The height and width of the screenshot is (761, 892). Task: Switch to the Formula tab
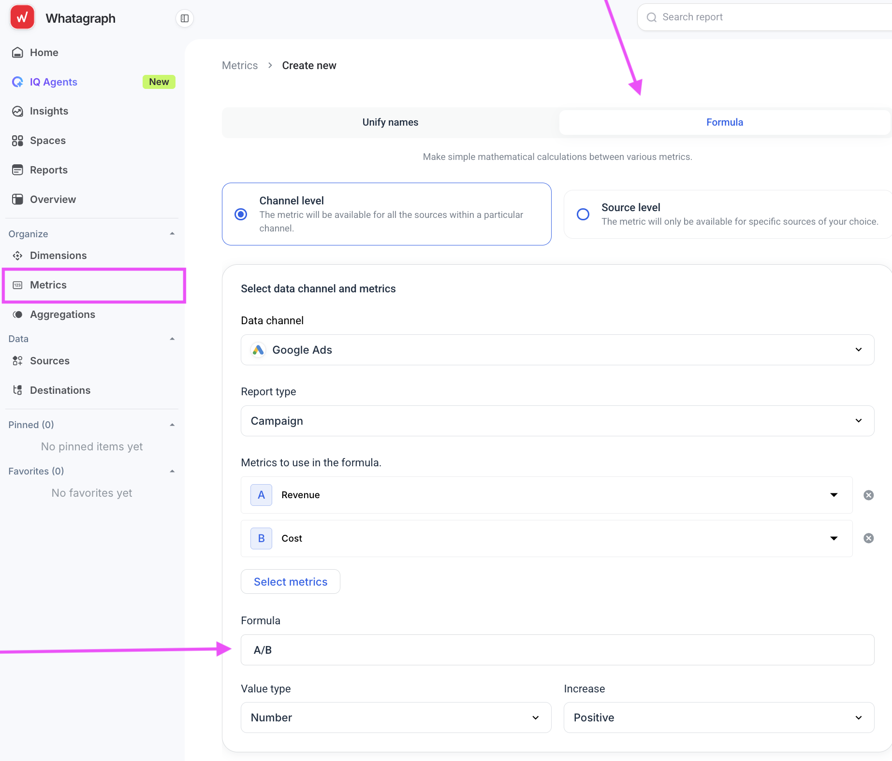click(x=724, y=122)
